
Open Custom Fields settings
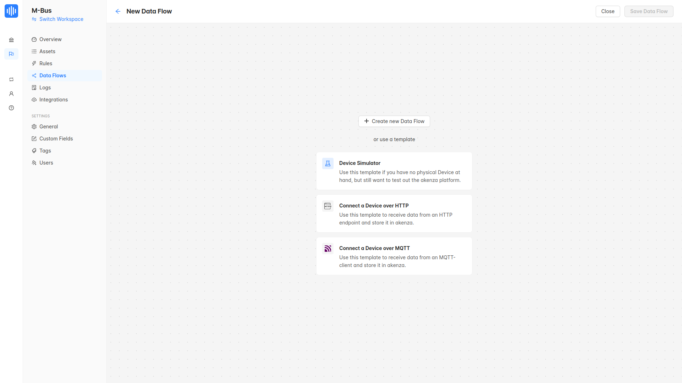pos(56,139)
